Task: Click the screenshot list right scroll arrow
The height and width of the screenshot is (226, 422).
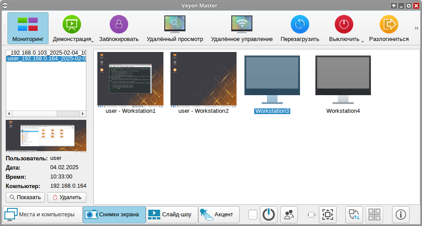Action: pyautogui.click(x=83, y=114)
